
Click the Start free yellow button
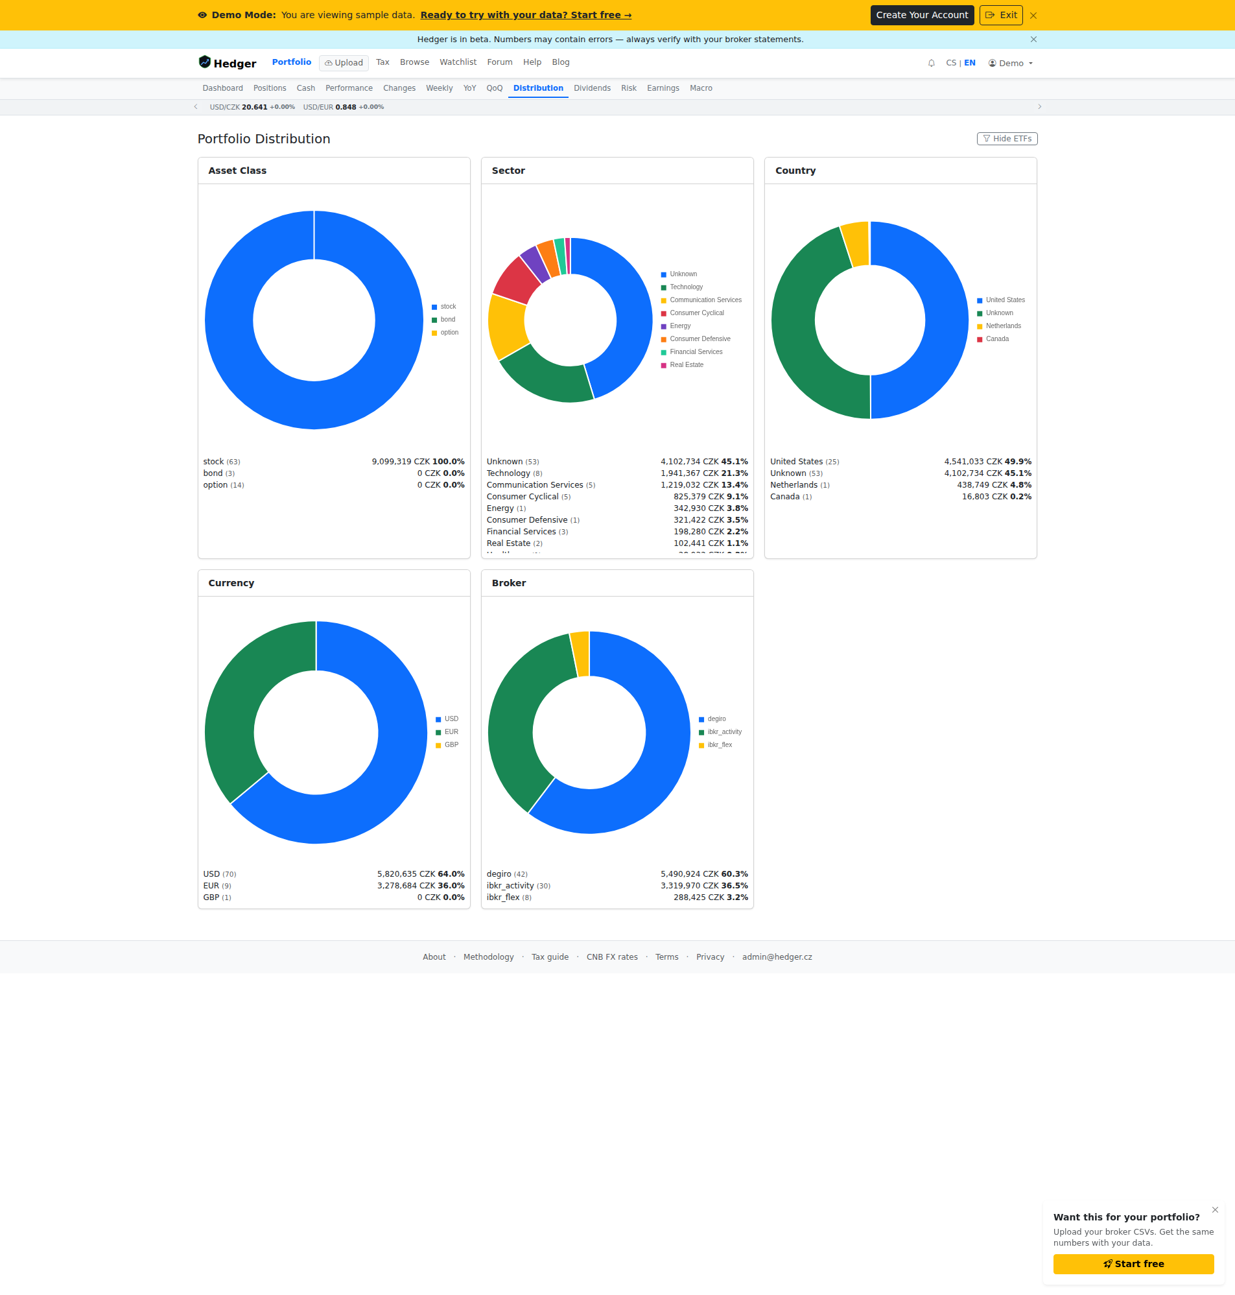pos(1133,1264)
